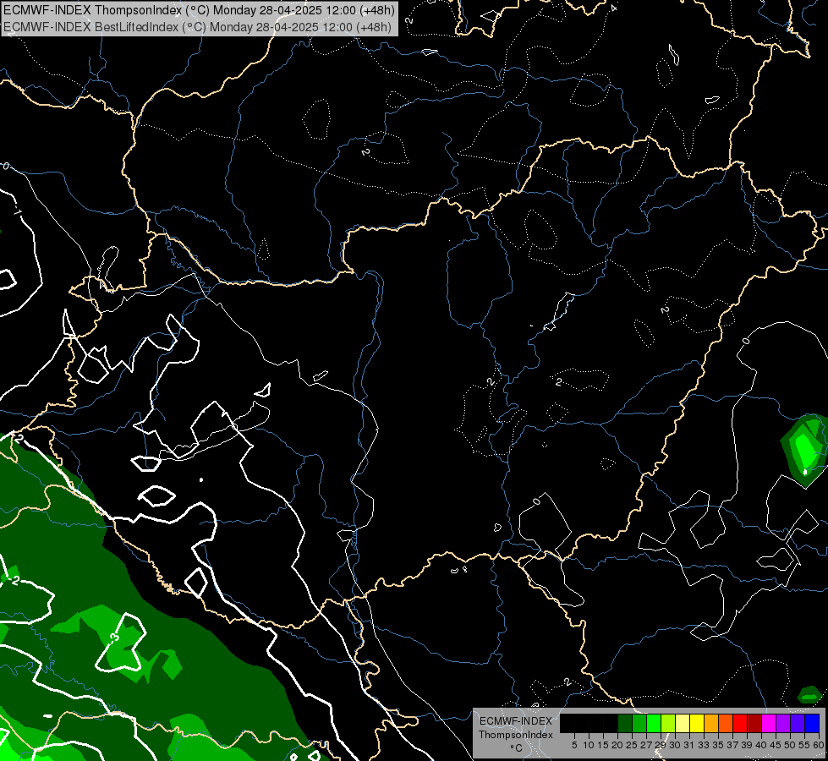Click the ThompsonIndex title line at top
828x761 pixels.
point(198,10)
